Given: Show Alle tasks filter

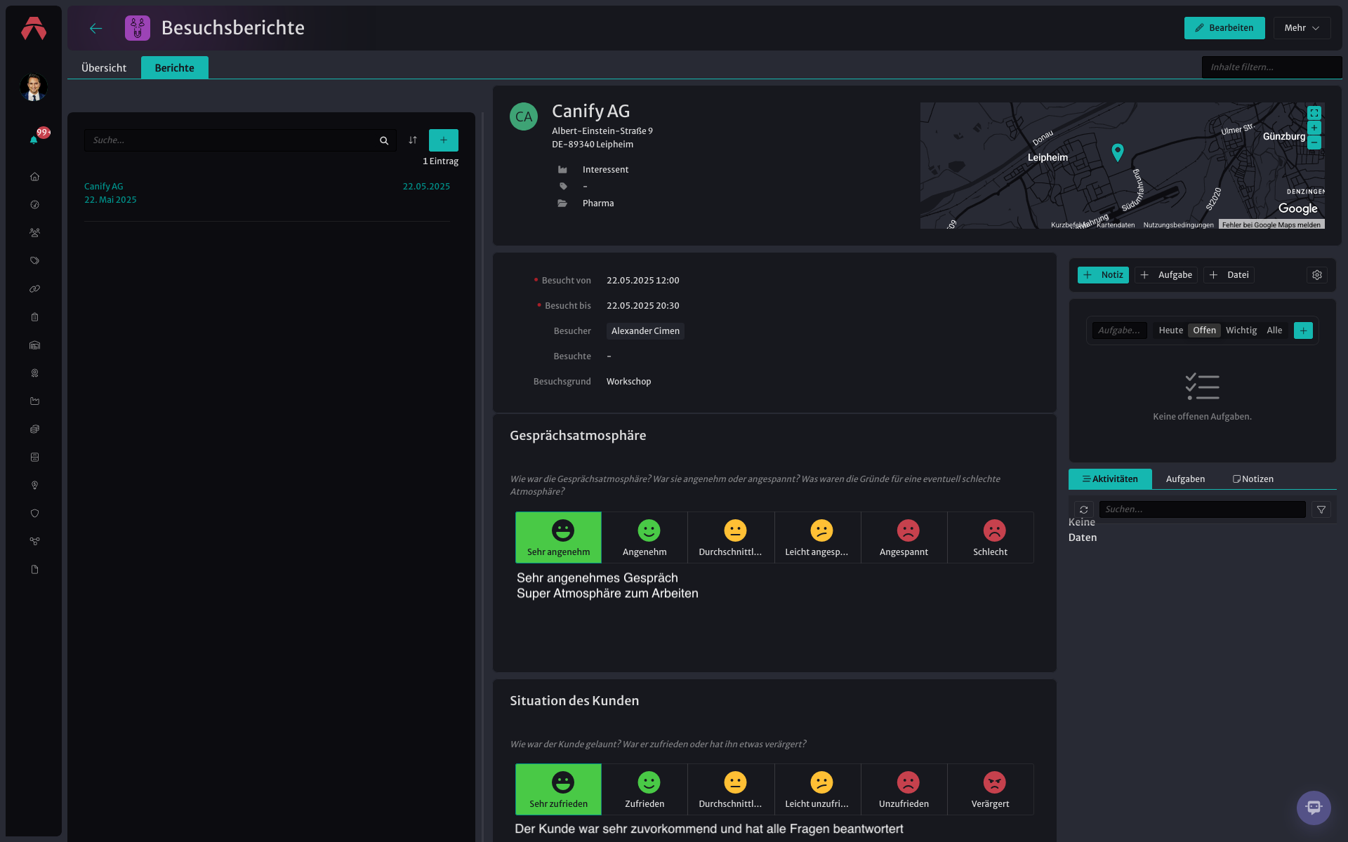Looking at the screenshot, I should pos(1274,330).
